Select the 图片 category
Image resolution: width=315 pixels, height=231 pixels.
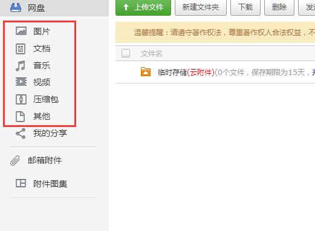pos(42,31)
